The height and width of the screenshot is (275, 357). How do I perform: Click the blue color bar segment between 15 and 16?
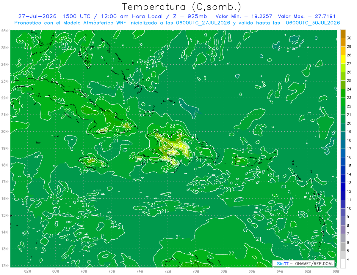[x=343, y=161]
